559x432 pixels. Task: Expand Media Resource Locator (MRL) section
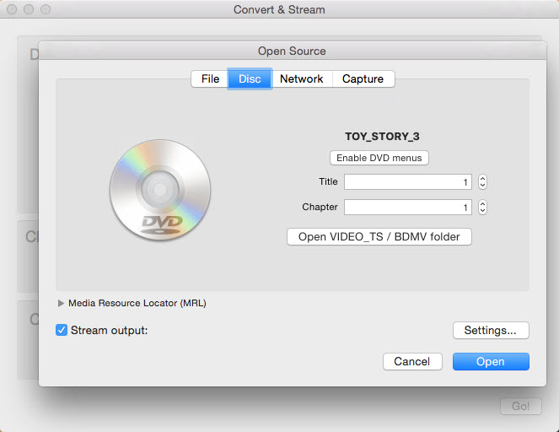pyautogui.click(x=61, y=303)
